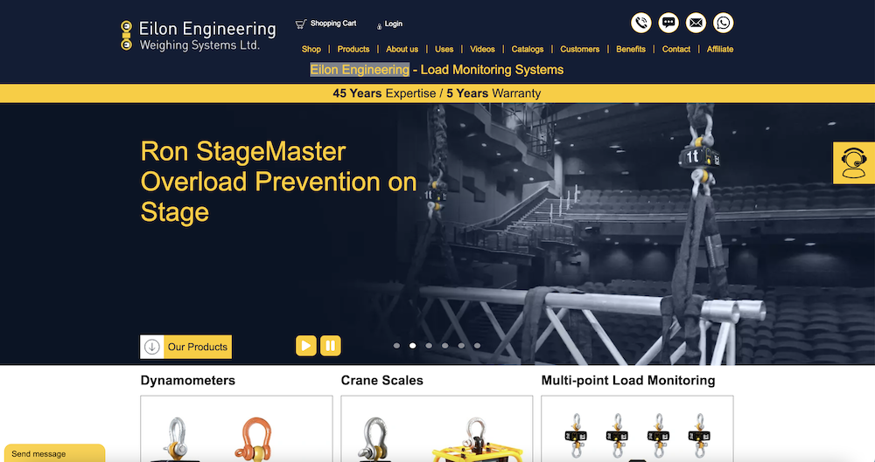The height and width of the screenshot is (462, 875).
Task: Open the Catalogs menu item
Action: [528, 49]
